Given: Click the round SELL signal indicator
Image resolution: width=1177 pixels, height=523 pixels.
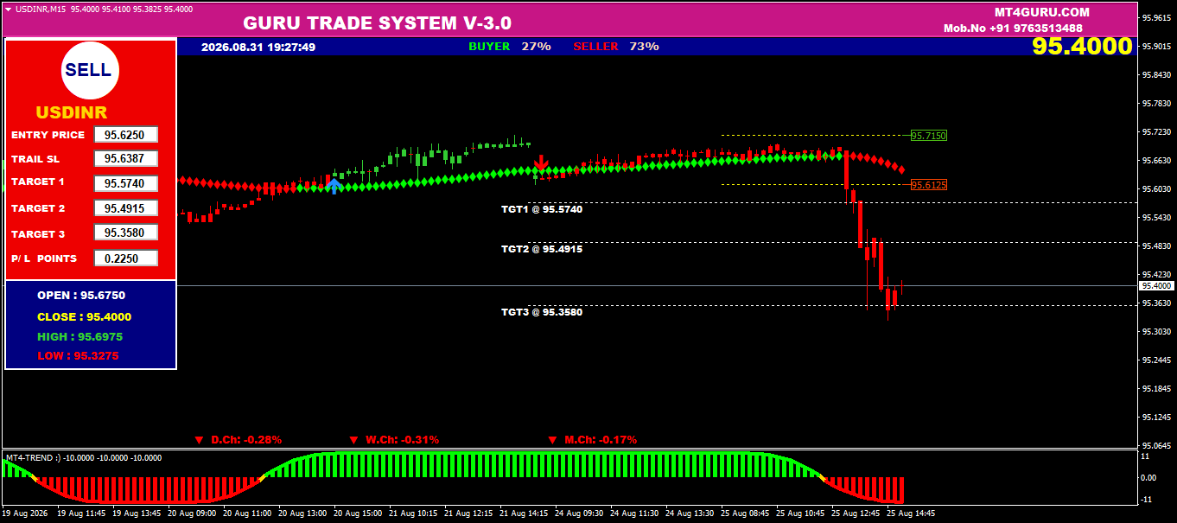Looking at the screenshot, I should click(x=87, y=70).
